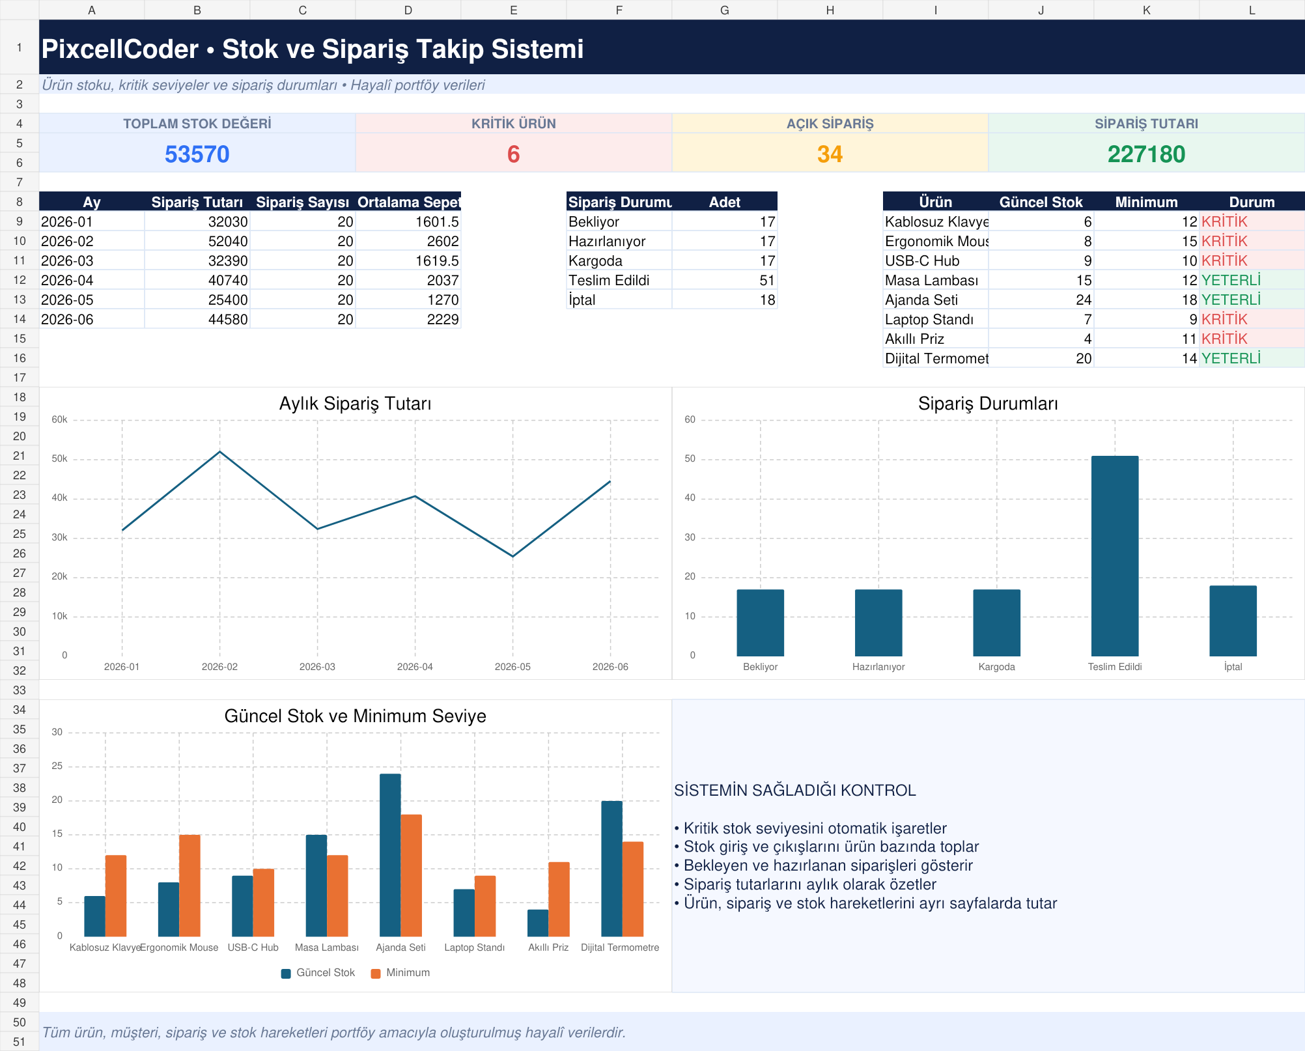Click table cell 2026-01 in the Ay column
The image size is (1305, 1051).
point(92,221)
